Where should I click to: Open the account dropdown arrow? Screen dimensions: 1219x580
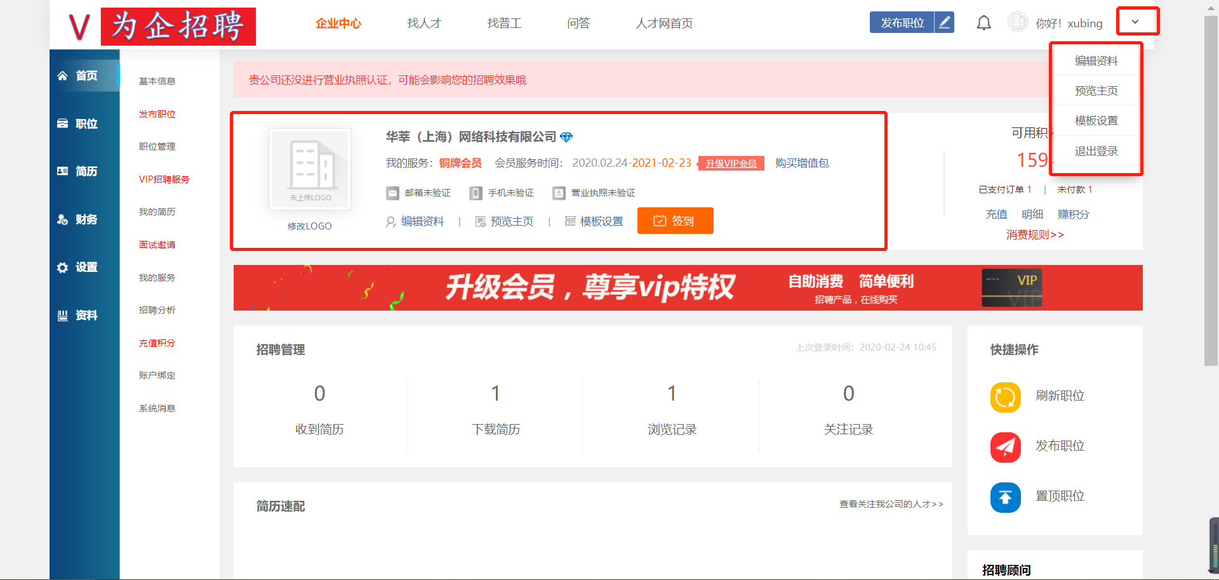point(1135,22)
